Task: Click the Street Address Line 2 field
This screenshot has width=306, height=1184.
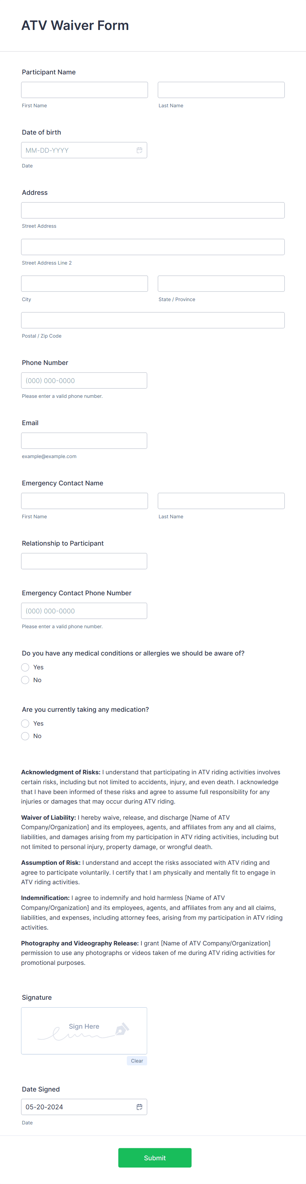Action: point(153,247)
